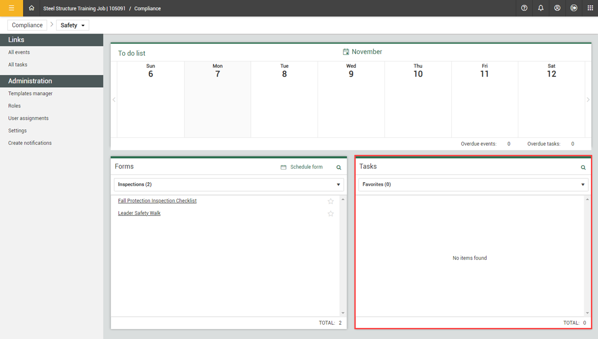The height and width of the screenshot is (339, 598).
Task: Open the All events link
Action: click(x=19, y=52)
